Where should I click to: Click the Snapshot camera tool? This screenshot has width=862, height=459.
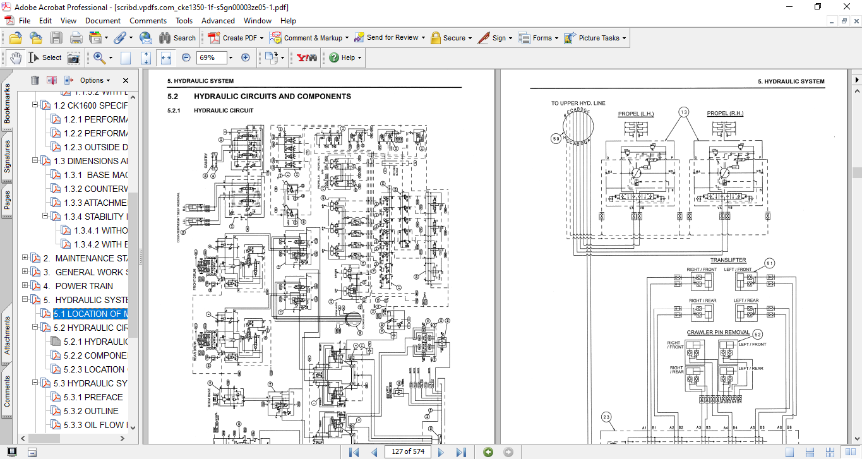(74, 57)
